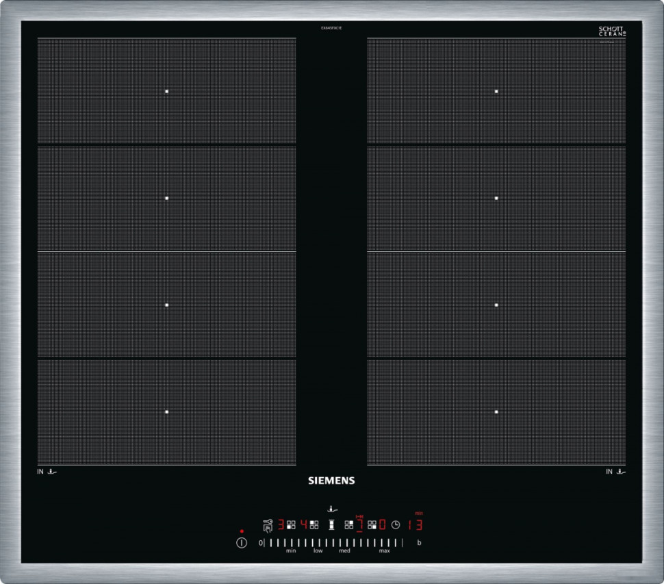Viewport: 664px width, 584px height.
Task: Tap the right 'IN' induction pan symbol
Action: pyautogui.click(x=615, y=471)
